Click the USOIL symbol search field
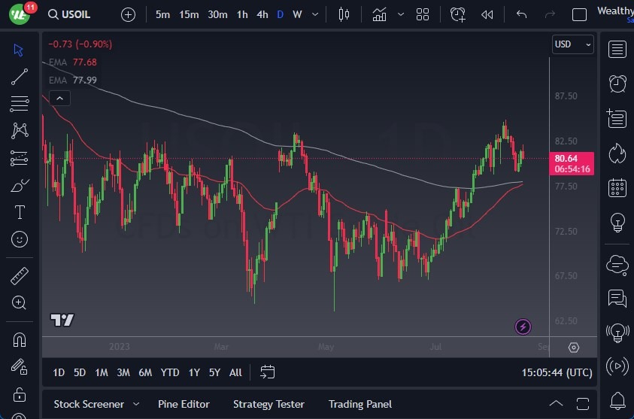Viewport: 634px width, 419px height. coord(76,14)
